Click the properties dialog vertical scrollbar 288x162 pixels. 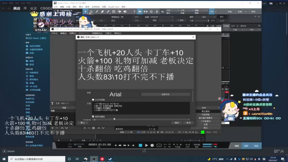point(193,96)
